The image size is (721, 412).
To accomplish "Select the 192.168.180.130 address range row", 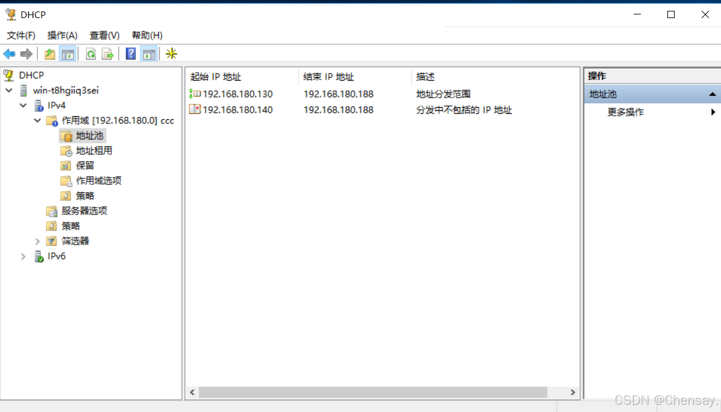I will click(x=383, y=94).
